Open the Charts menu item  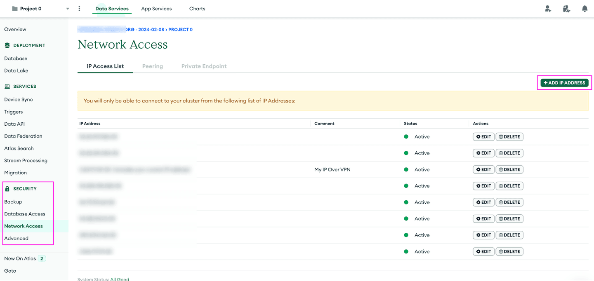tap(197, 9)
